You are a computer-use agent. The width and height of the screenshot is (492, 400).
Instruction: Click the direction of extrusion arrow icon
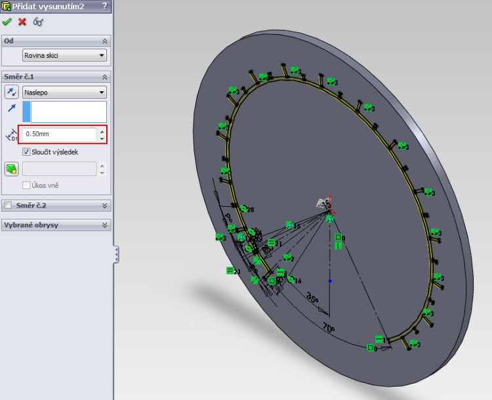tap(12, 108)
